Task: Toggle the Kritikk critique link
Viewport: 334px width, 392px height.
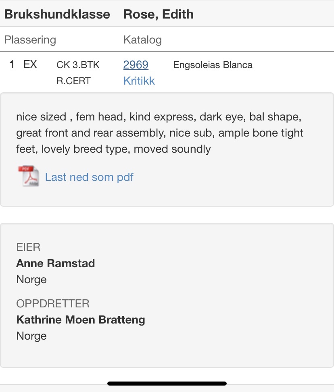Action: [x=139, y=81]
